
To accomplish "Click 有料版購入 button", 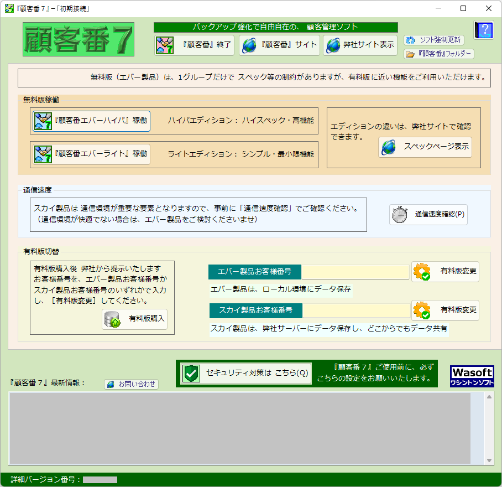I will coord(134,319).
